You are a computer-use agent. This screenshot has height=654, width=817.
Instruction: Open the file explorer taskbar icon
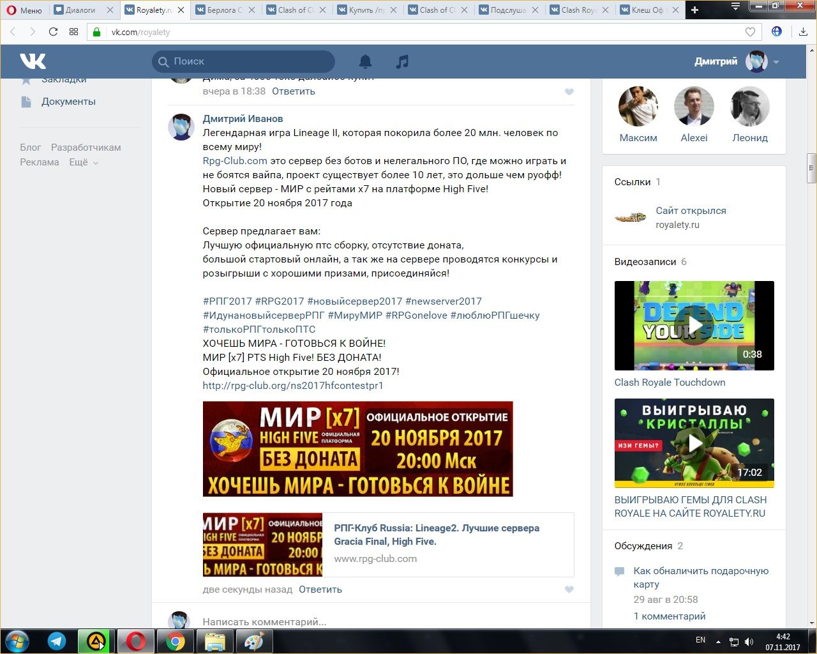click(214, 641)
